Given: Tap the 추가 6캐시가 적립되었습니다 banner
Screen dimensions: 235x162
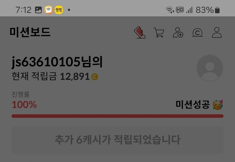Looking at the screenshot, I should point(117,140).
